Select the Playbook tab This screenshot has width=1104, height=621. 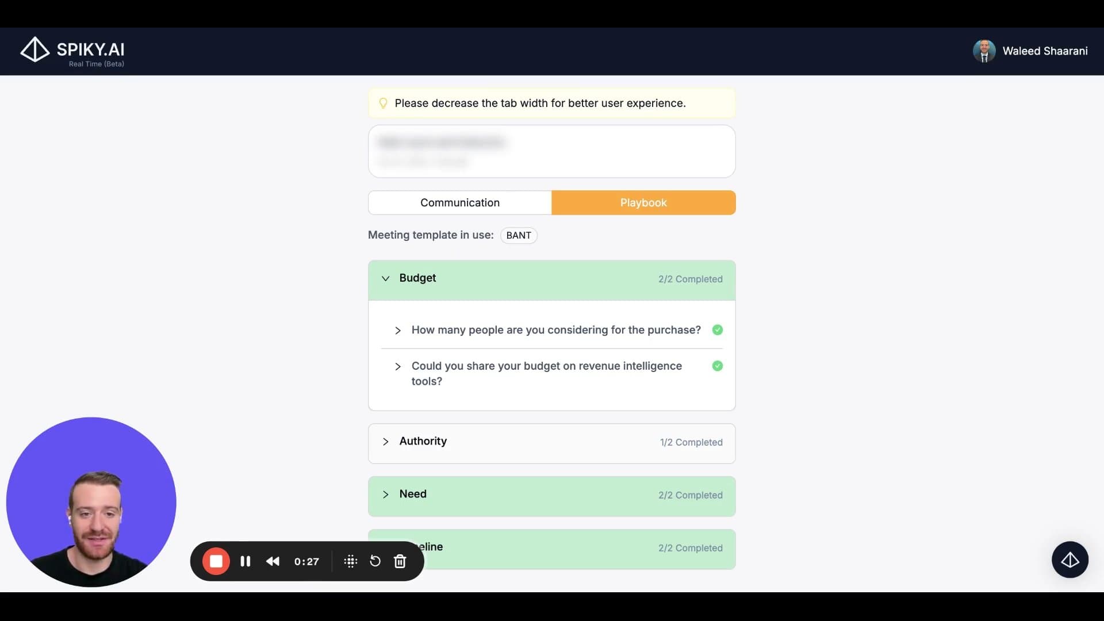click(x=643, y=202)
